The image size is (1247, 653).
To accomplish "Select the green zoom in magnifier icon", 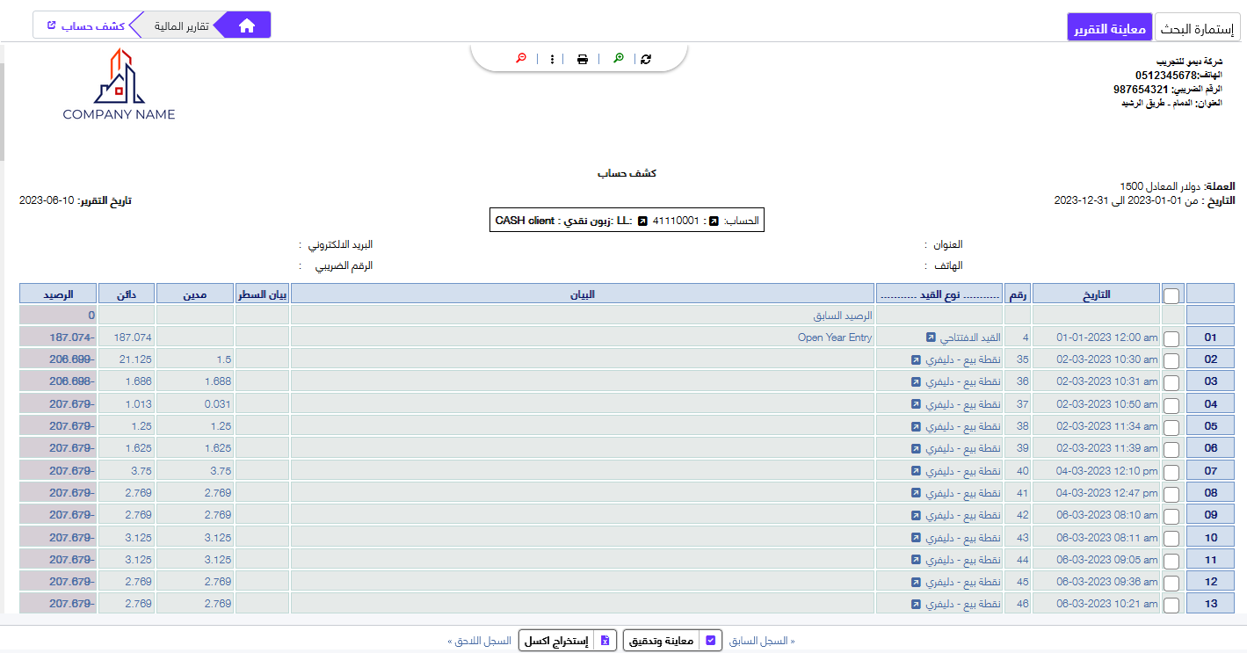I will pyautogui.click(x=619, y=58).
